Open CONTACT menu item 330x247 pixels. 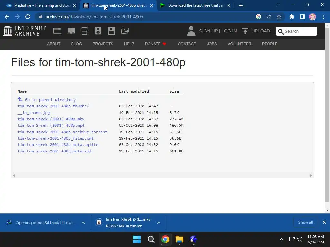(187, 44)
